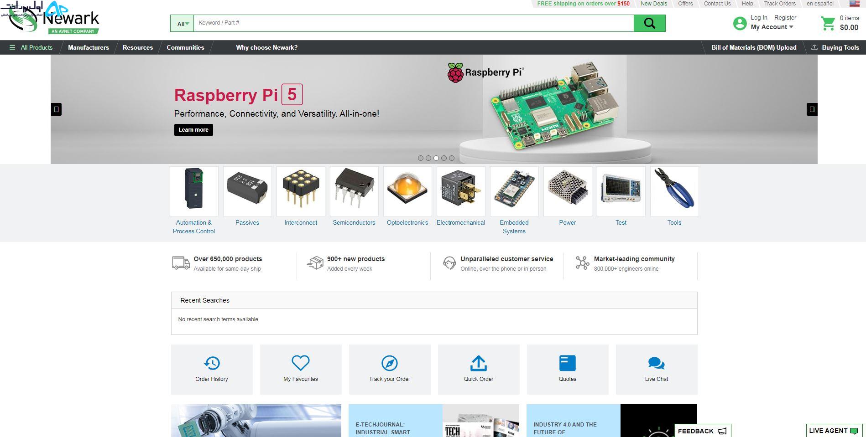Click Learn more on Raspberry Pi banner
866x437 pixels.
coord(193,130)
